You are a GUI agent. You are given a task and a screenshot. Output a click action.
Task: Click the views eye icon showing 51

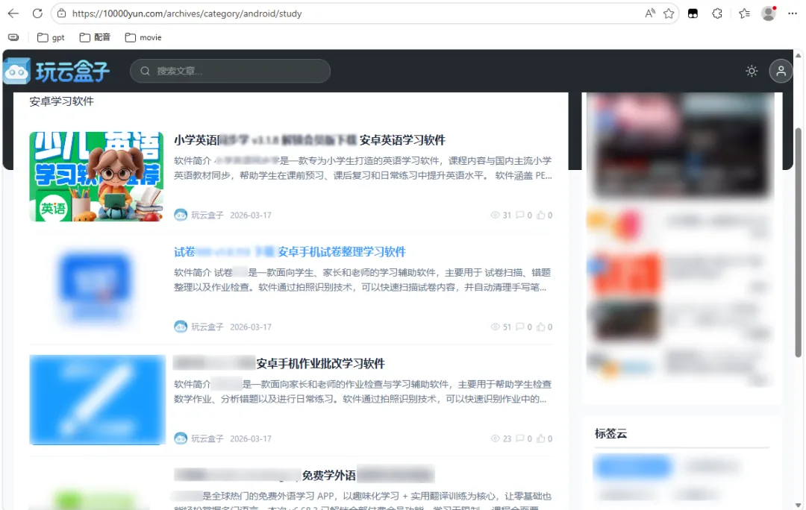pyautogui.click(x=495, y=327)
